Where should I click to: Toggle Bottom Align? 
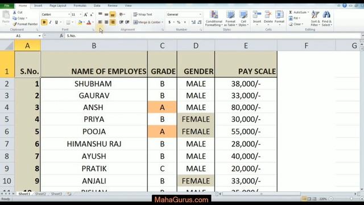(x=113, y=14)
